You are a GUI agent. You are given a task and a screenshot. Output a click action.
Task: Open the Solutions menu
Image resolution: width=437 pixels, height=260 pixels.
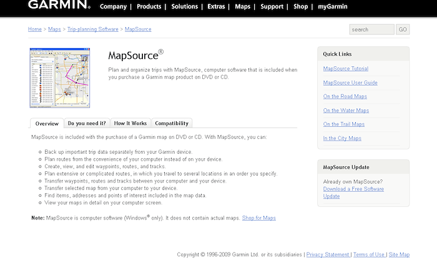click(x=185, y=6)
